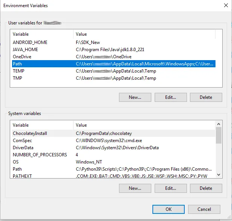232x221 pixels.
Task: Select the DriverData system variable
Action: pos(114,148)
